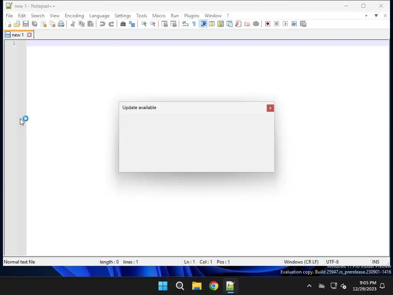Viewport: 393px width, 295px height.
Task: Open the Search menu
Action: pyautogui.click(x=38, y=15)
